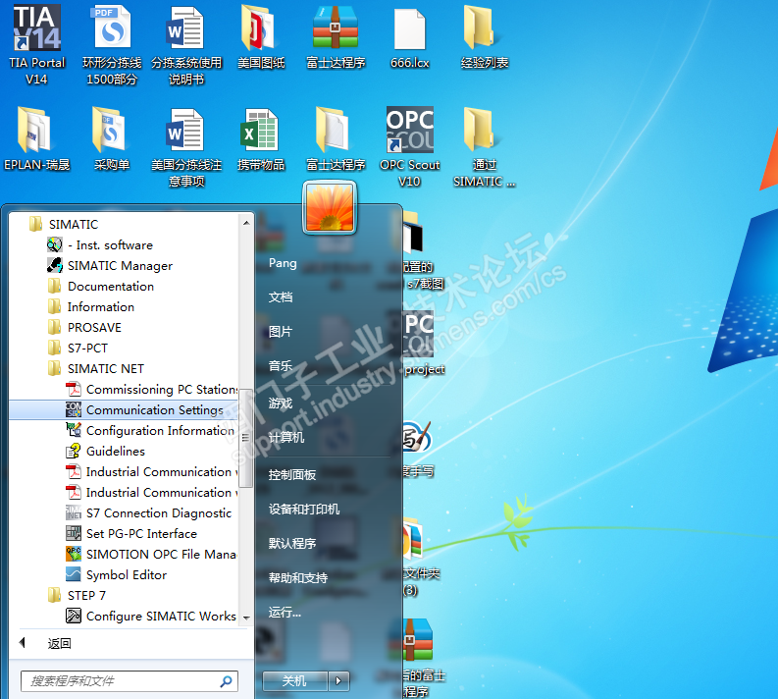Open the 经验列表 folder
This screenshot has height=699, width=778.
click(485, 37)
